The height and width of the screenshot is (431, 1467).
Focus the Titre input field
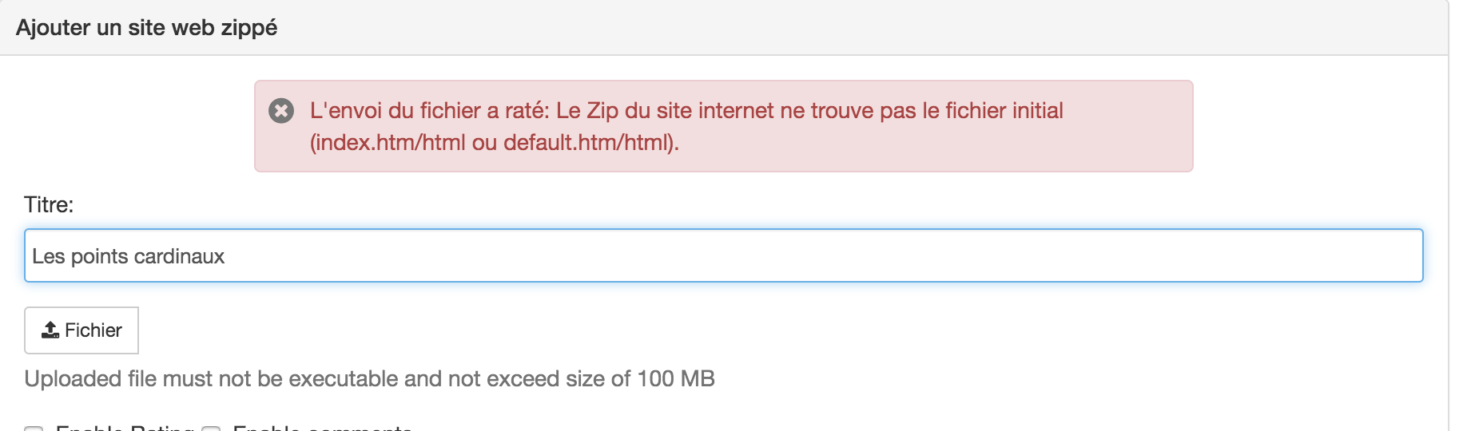coord(723,255)
